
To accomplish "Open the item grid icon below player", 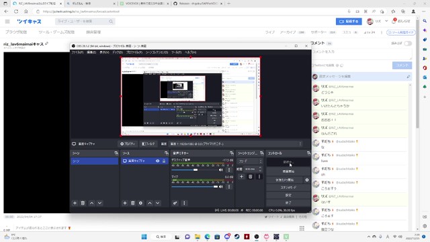I will point(302,229).
